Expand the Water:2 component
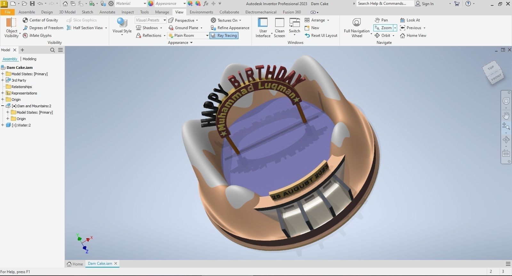 tap(3, 125)
